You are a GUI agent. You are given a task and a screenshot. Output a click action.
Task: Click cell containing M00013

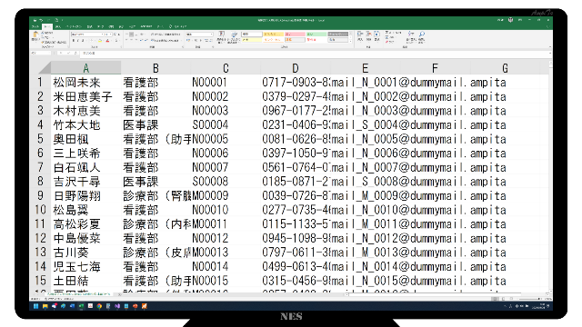(226, 253)
